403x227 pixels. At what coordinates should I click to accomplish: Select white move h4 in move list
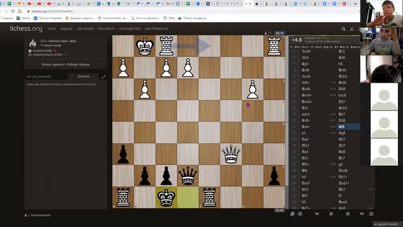tap(304, 177)
